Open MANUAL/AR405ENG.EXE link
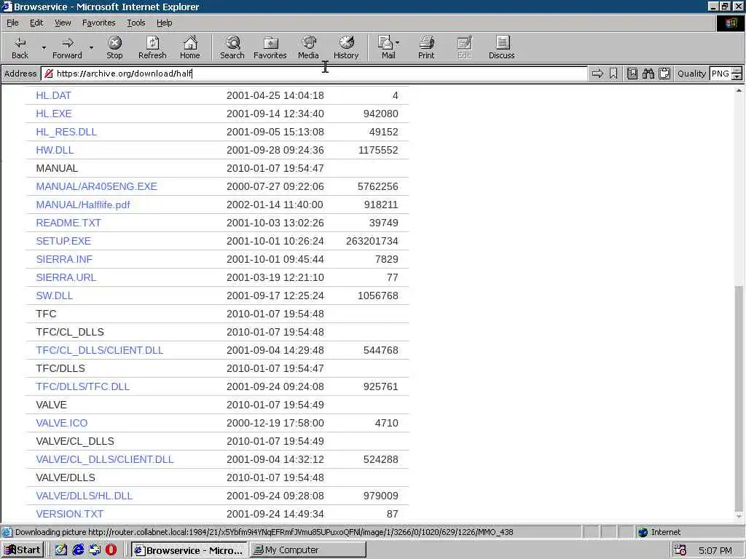The height and width of the screenshot is (559, 746). (97, 186)
